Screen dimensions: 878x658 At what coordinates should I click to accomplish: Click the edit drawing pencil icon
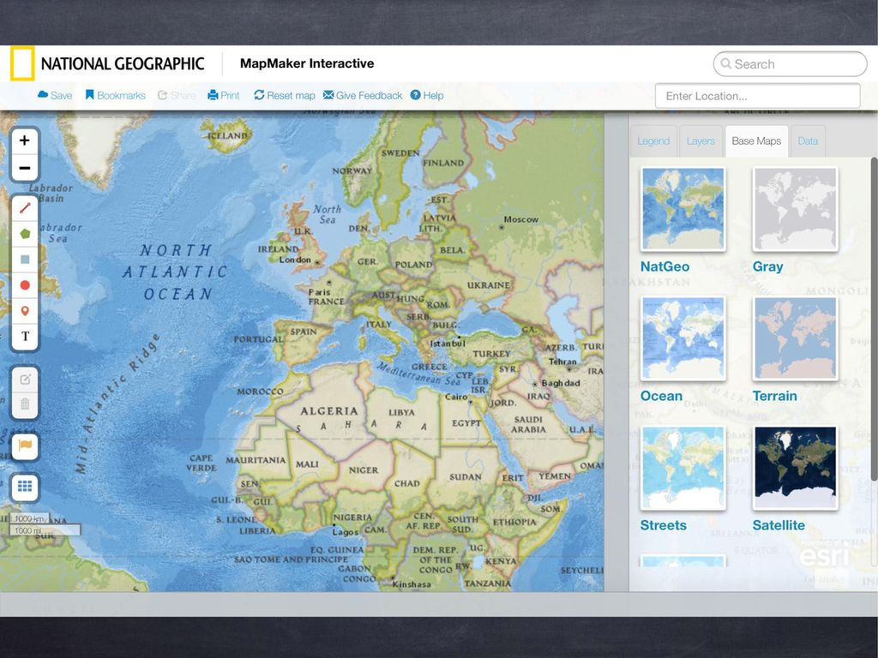coord(25,380)
